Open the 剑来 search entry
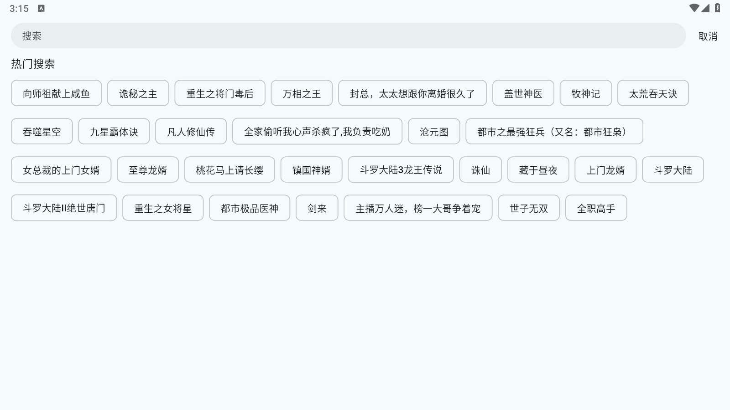The width and height of the screenshot is (730, 410). pos(317,208)
